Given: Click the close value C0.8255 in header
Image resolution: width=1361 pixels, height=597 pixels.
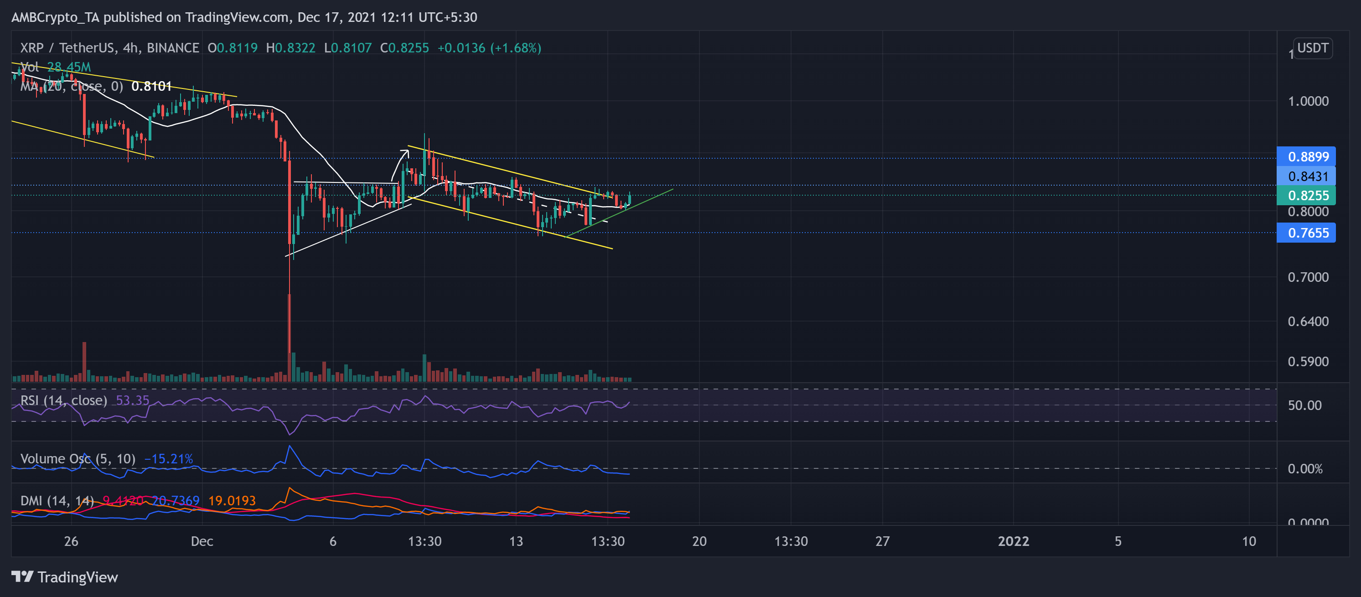Looking at the screenshot, I should coord(404,47).
